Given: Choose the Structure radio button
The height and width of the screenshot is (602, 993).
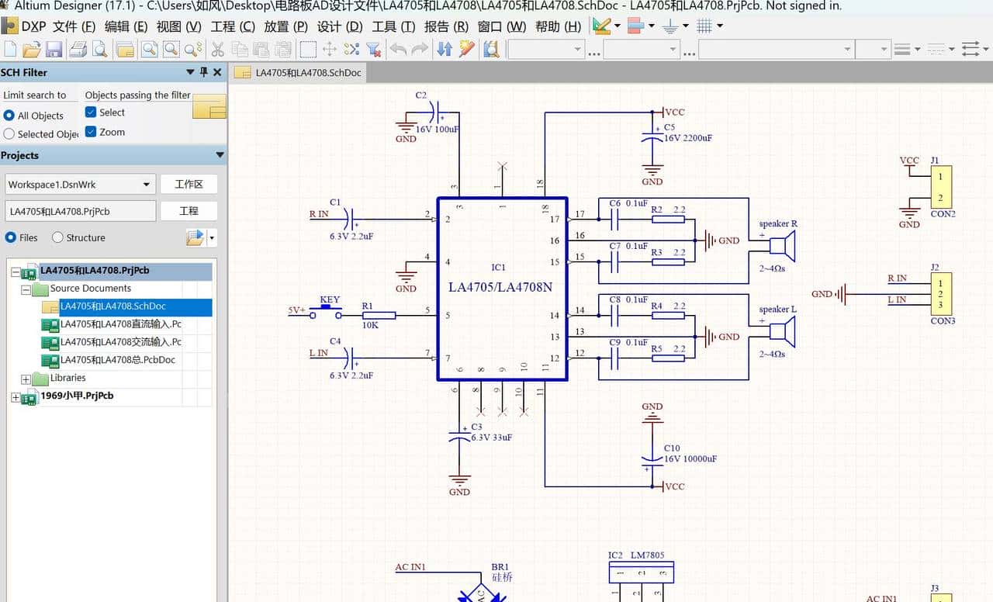Looking at the screenshot, I should click(57, 237).
